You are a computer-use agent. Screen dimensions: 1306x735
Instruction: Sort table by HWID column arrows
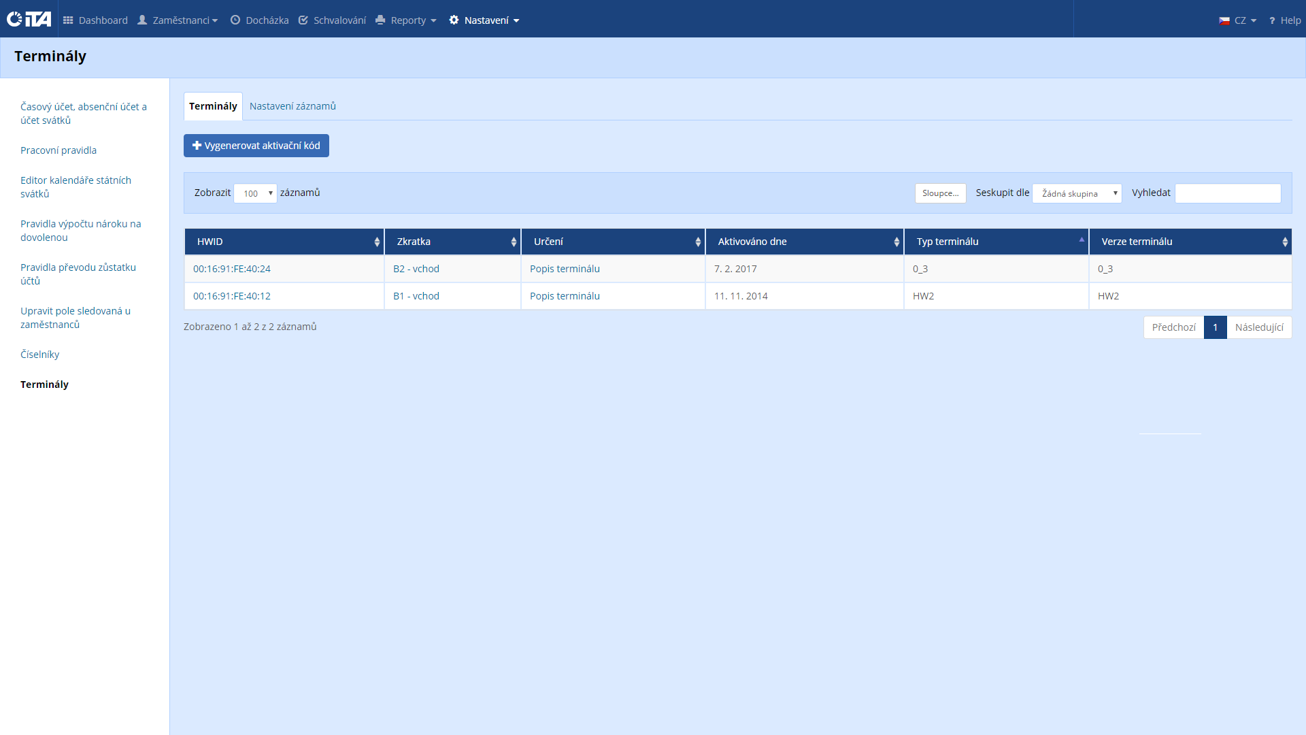click(x=377, y=242)
